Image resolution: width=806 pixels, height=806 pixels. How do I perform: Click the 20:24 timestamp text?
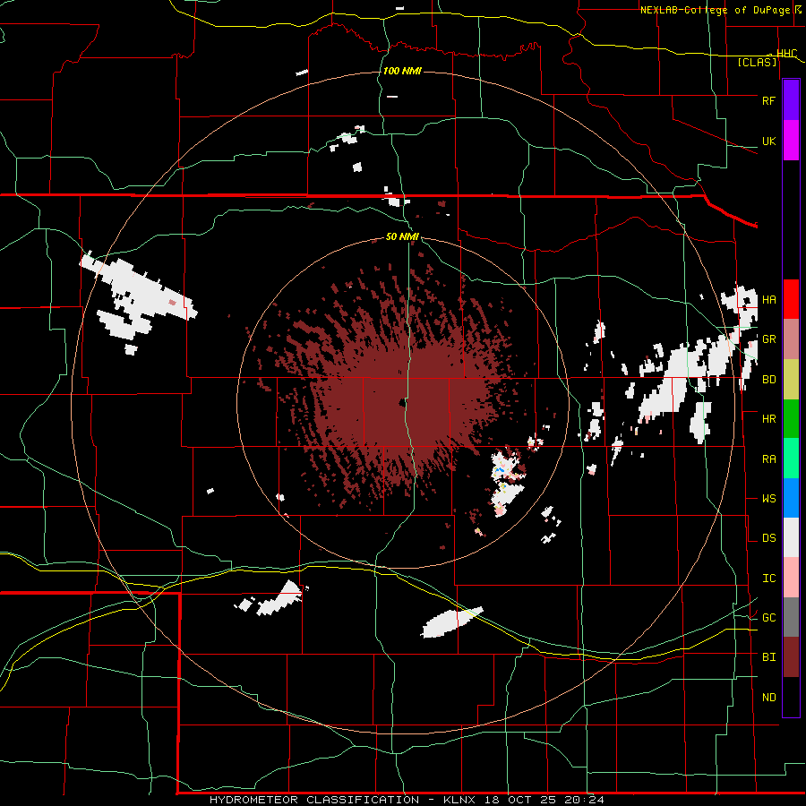click(583, 800)
